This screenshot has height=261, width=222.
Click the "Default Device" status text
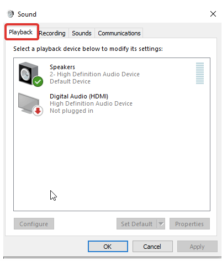click(x=70, y=81)
